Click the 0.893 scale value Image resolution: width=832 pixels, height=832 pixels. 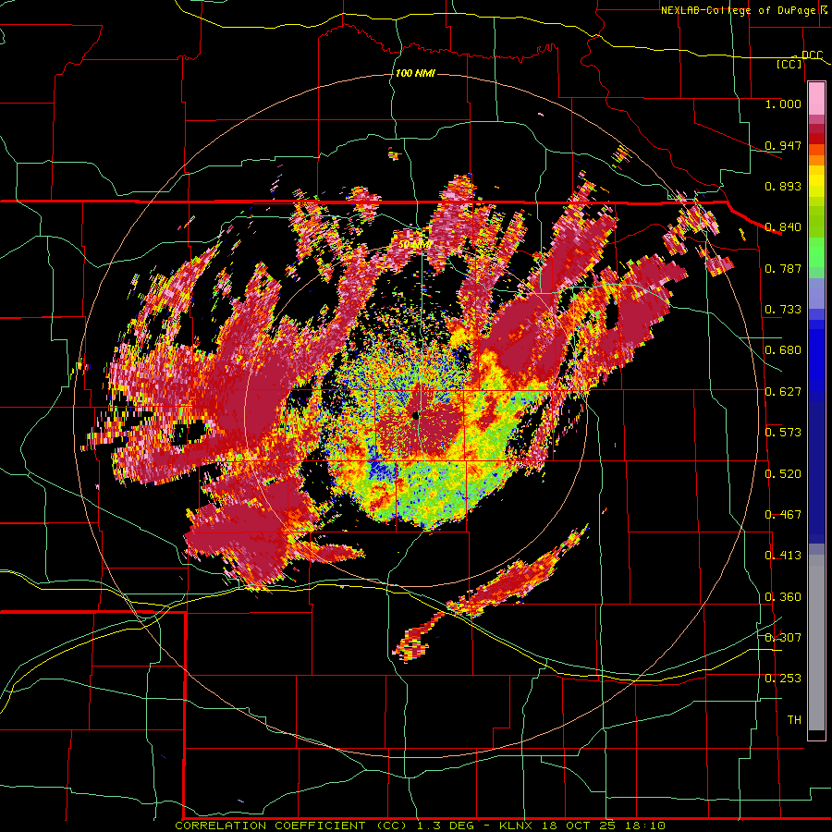(783, 186)
